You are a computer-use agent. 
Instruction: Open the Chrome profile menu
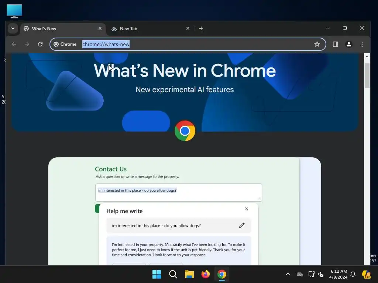tap(348, 44)
